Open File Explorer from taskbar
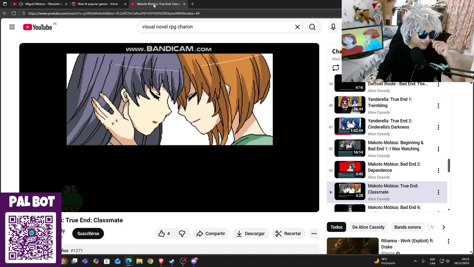Screen dimensions: 474x267 (x=139, y=261)
